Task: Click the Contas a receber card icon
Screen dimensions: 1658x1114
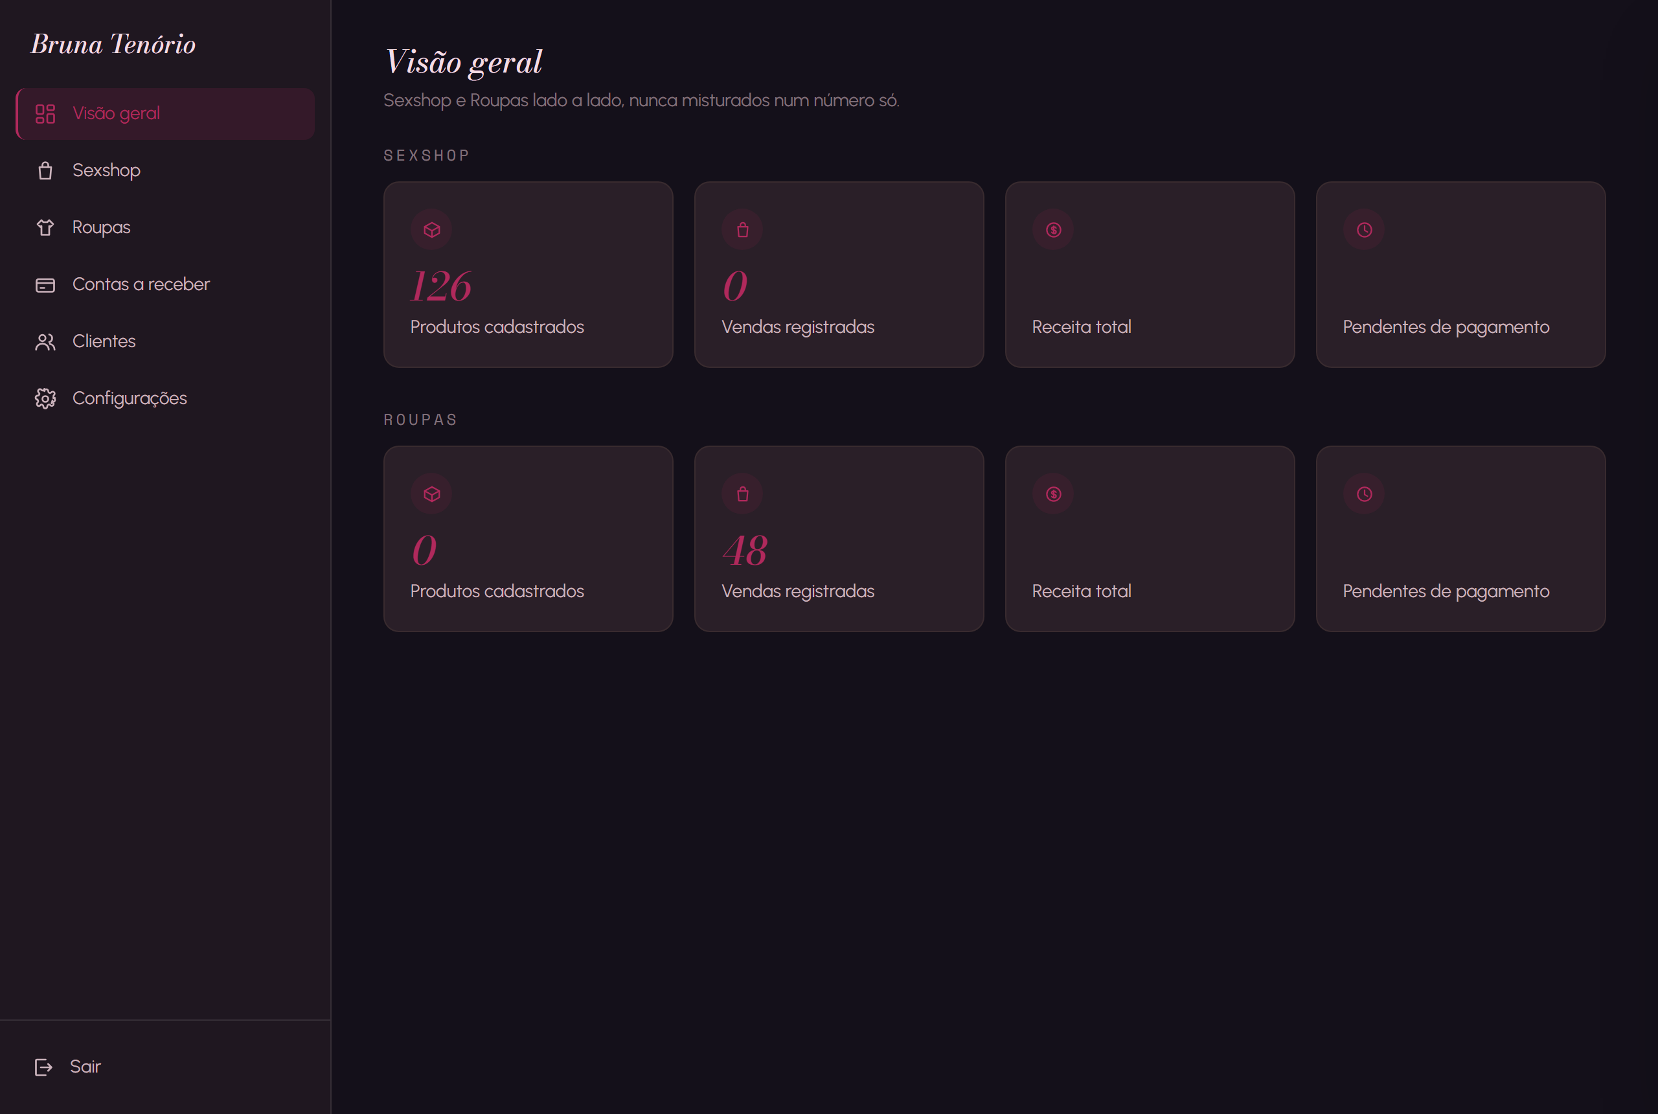Action: click(x=45, y=285)
